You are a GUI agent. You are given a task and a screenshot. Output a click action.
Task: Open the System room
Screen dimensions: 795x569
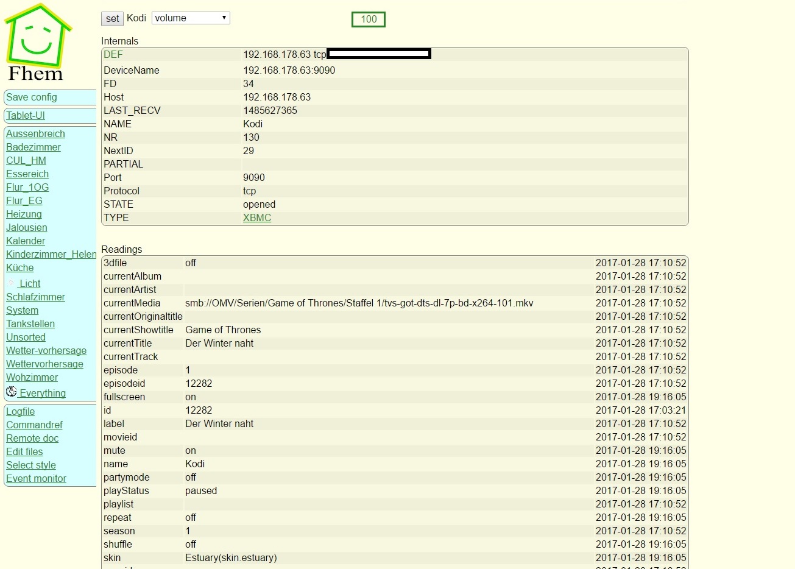point(23,311)
